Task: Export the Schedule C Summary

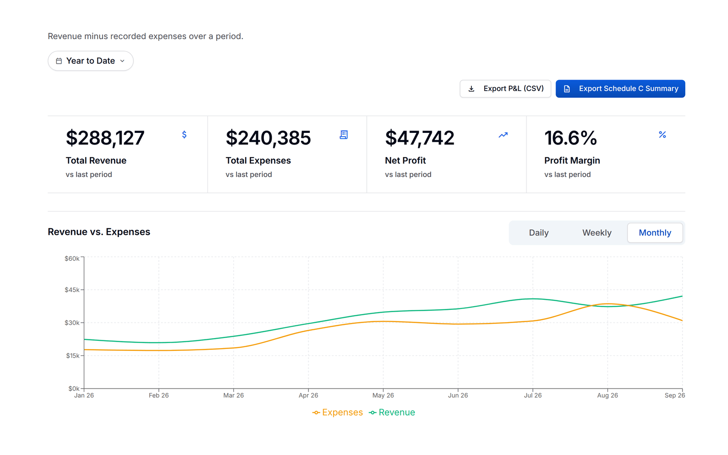Action: 620,89
